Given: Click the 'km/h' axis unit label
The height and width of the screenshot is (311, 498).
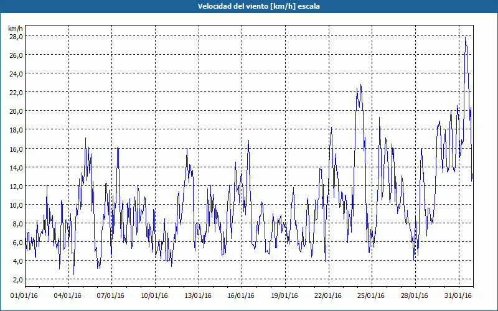Looking at the screenshot, I should pos(16,29).
